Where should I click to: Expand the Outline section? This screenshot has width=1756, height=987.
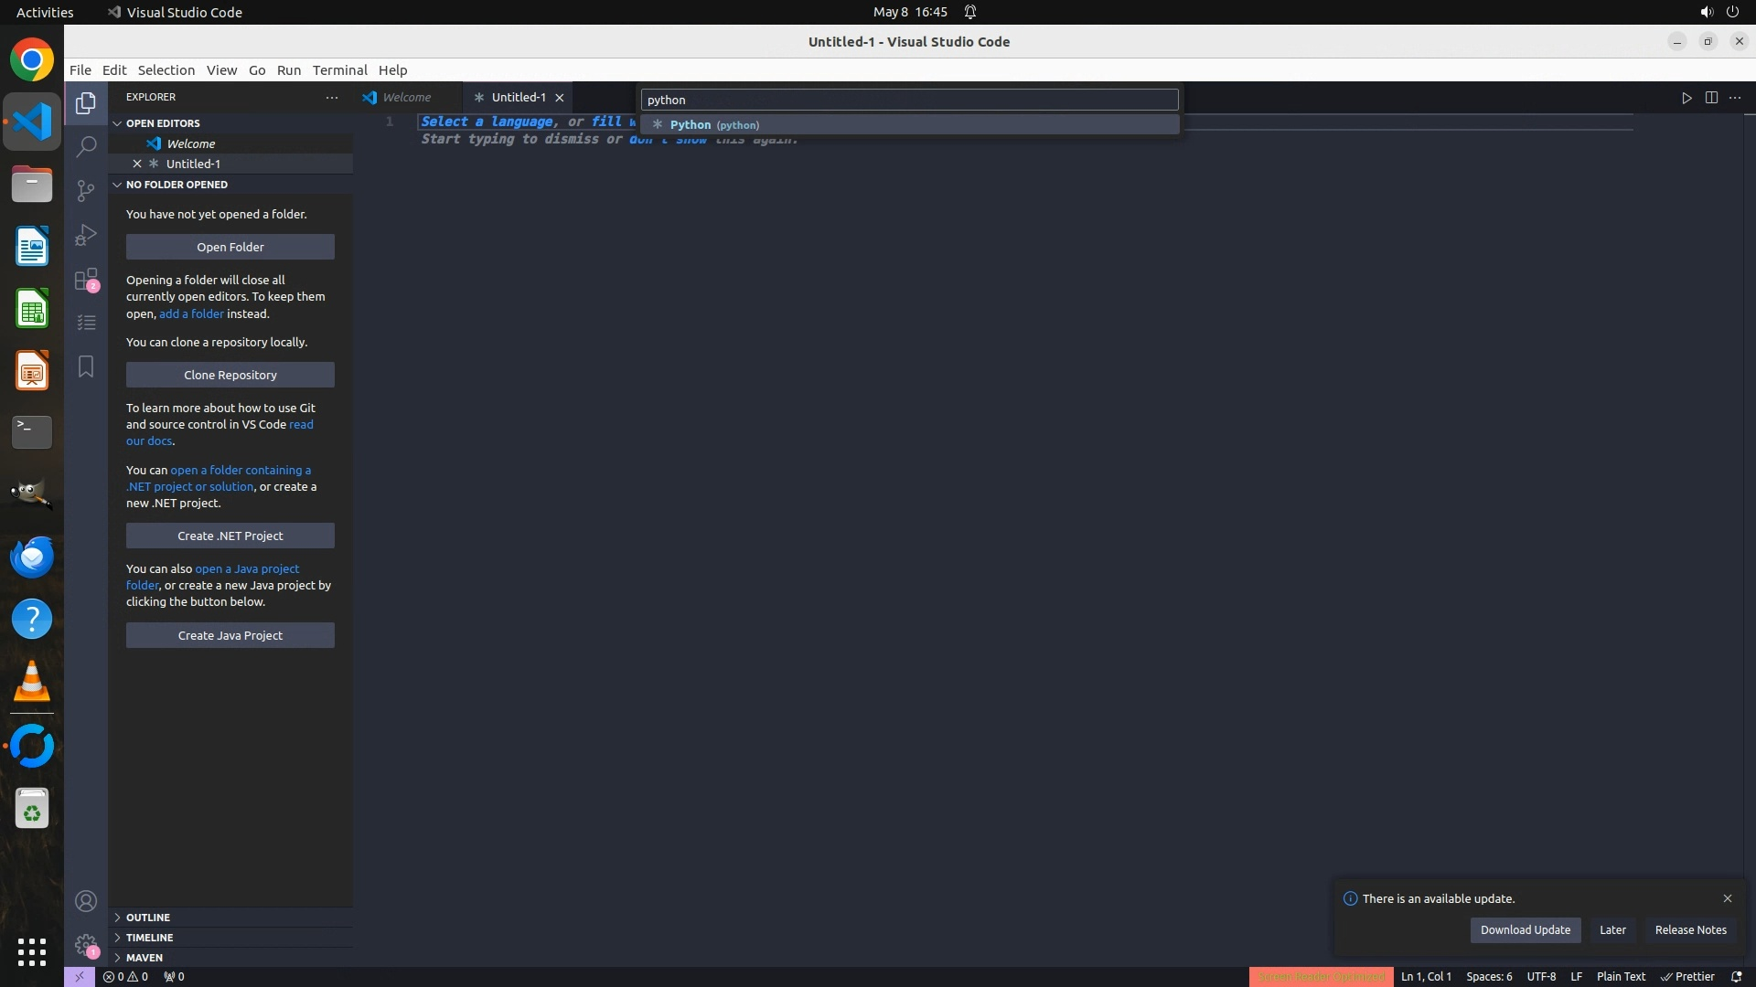pyautogui.click(x=148, y=918)
